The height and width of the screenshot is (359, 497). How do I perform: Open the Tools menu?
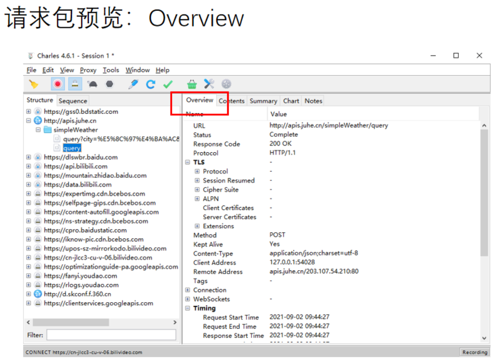pos(110,70)
